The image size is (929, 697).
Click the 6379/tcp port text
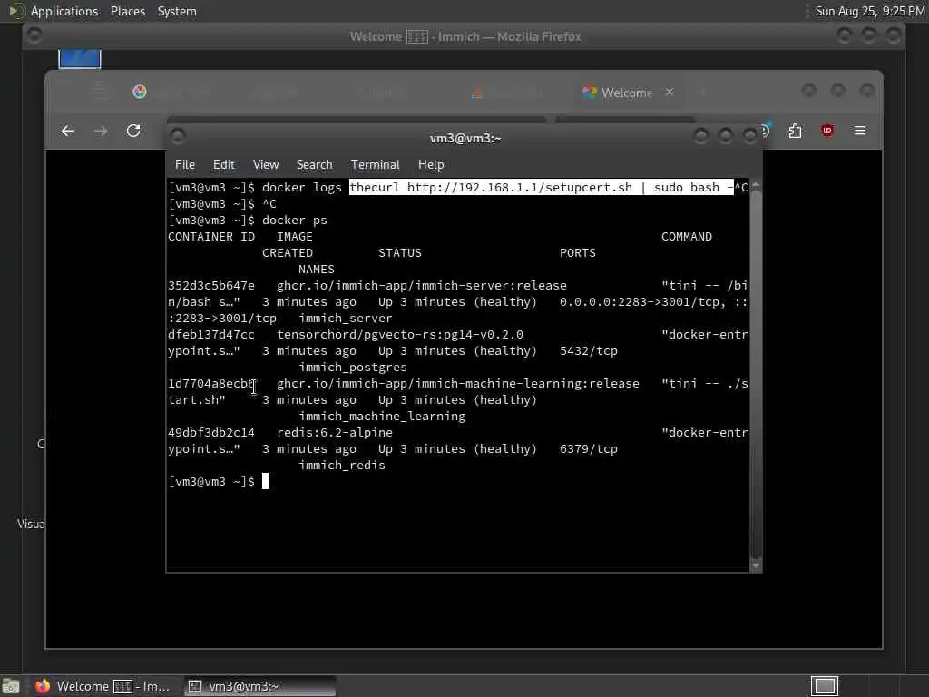pos(588,449)
